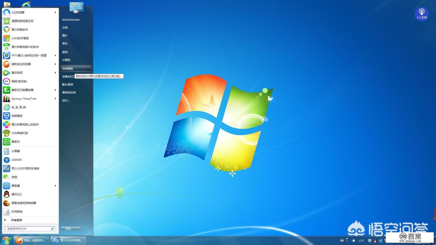The image size is (436, 245).
Task: Launch 腾讯QQ
Action: pyautogui.click(x=30, y=194)
